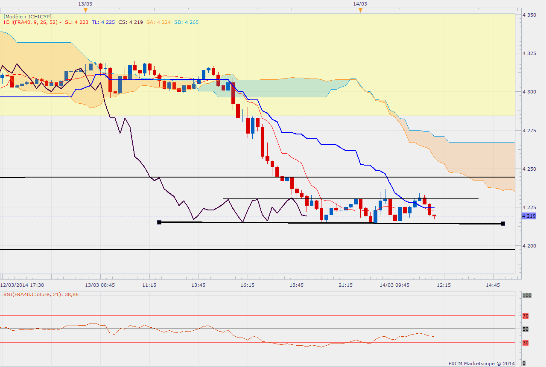Click the "14/03 09:45" time axis label

click(395, 285)
